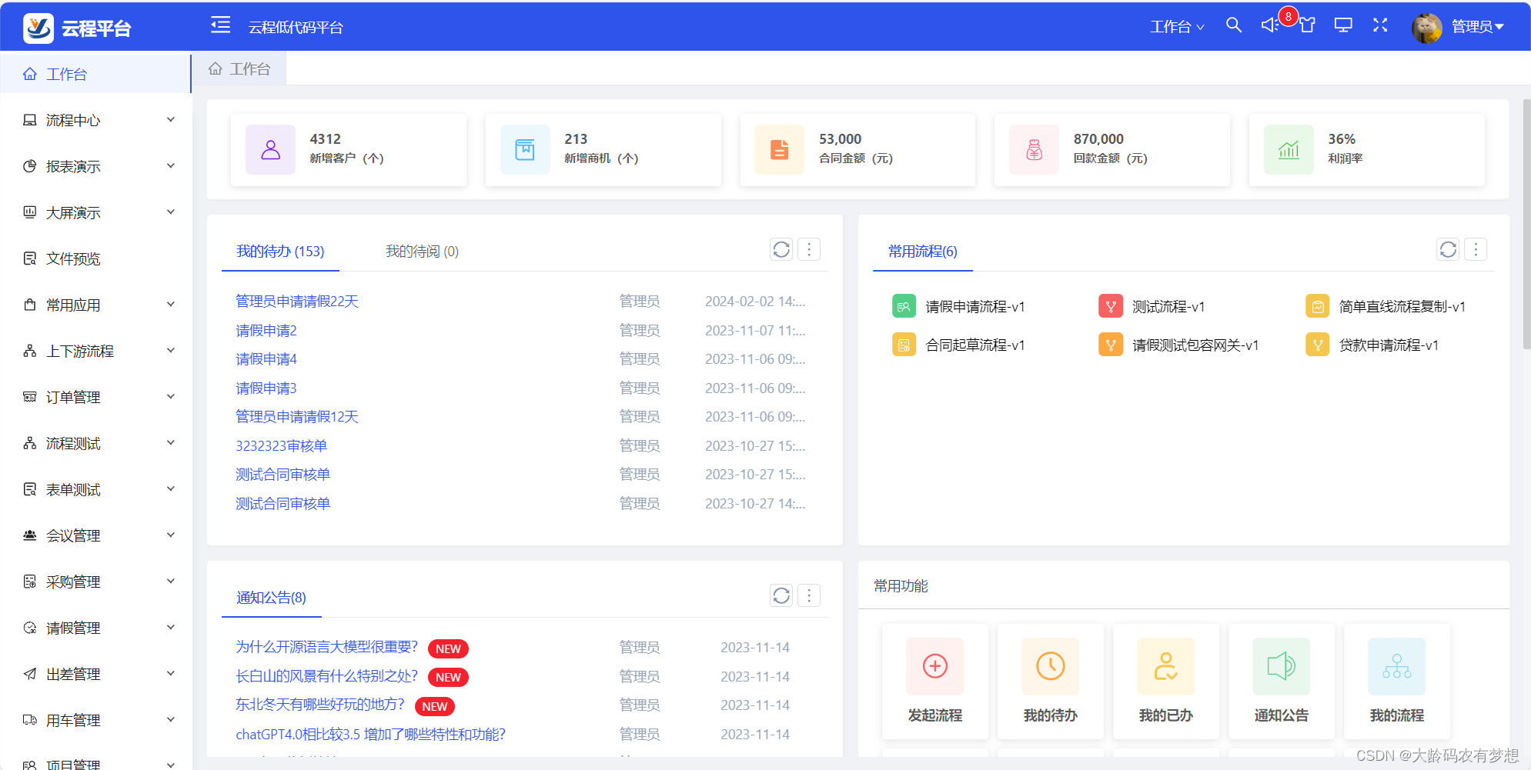
Task: Open more options in 通知公告 panel
Action: (x=809, y=595)
